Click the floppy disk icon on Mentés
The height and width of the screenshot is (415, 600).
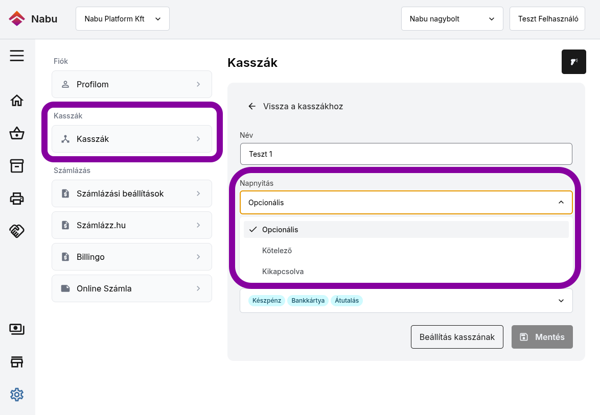point(524,337)
